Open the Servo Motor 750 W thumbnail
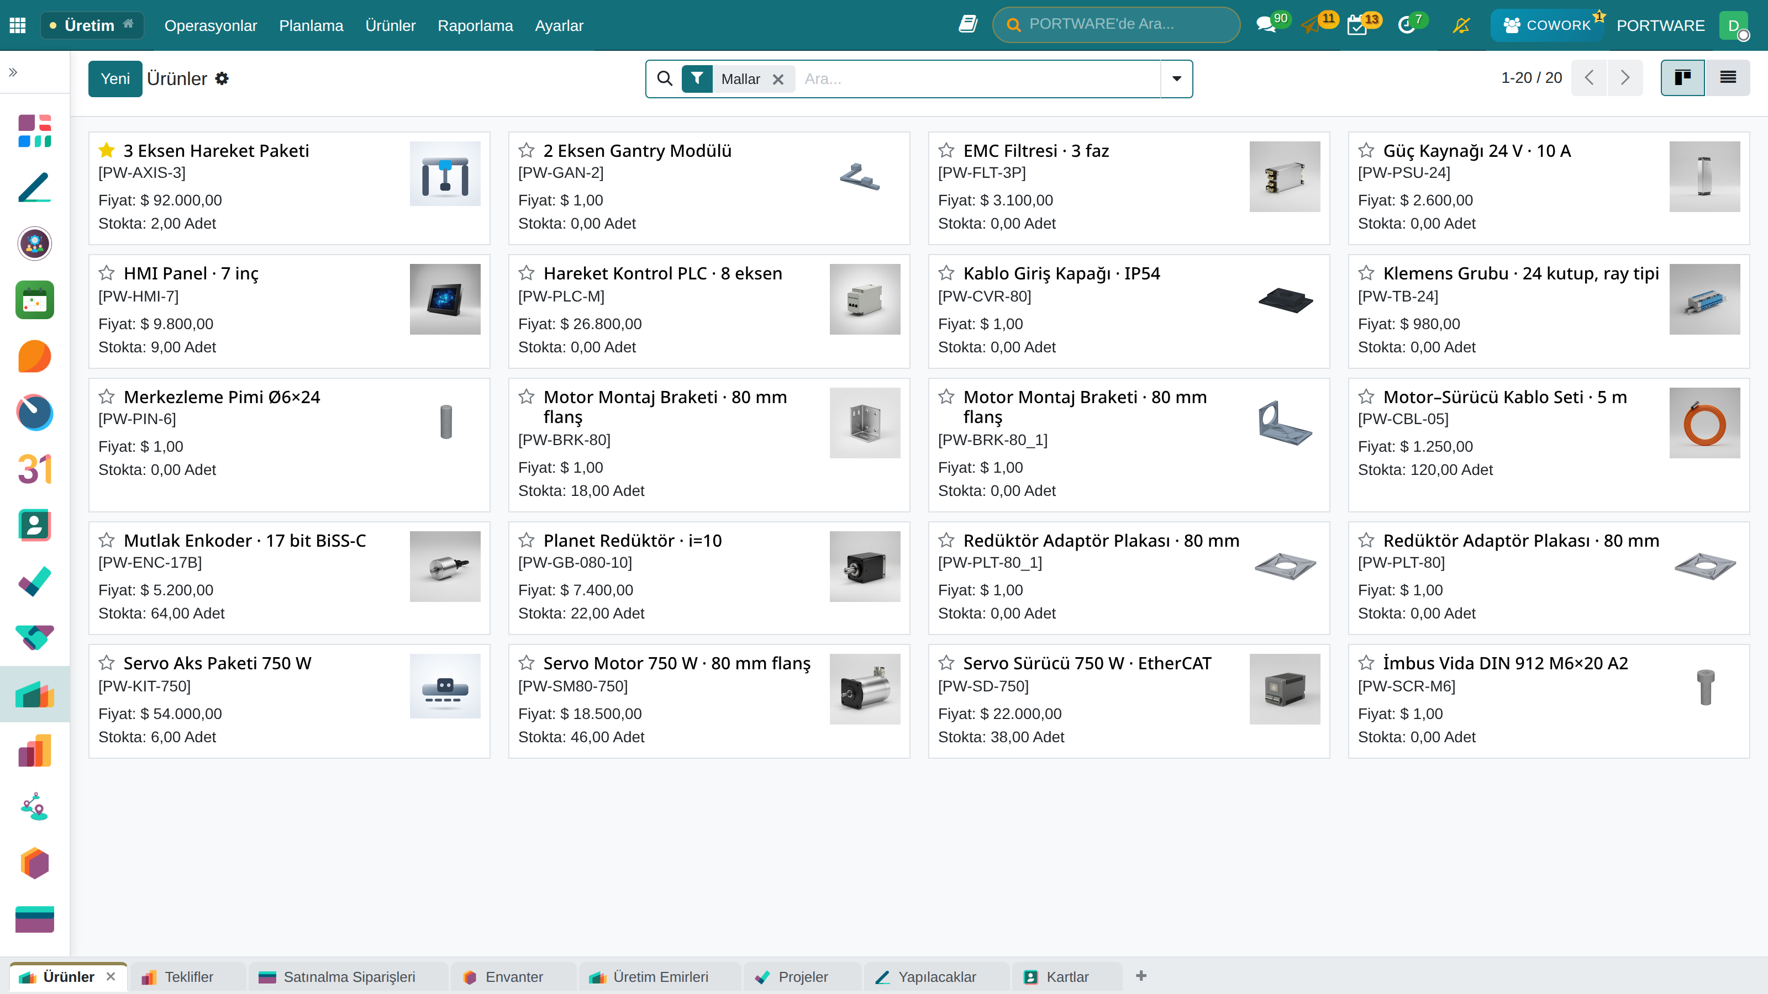The width and height of the screenshot is (1768, 994). [x=865, y=689]
